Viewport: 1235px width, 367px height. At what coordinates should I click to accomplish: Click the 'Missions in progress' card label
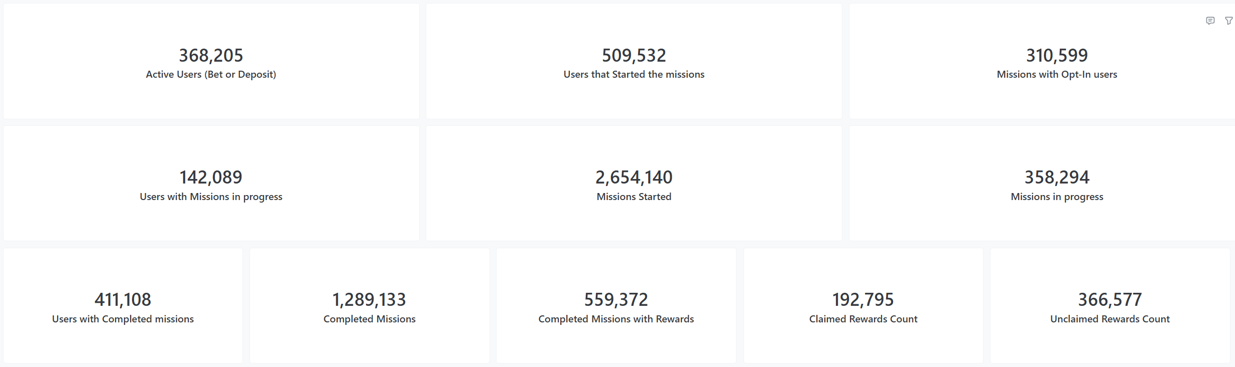1057,197
